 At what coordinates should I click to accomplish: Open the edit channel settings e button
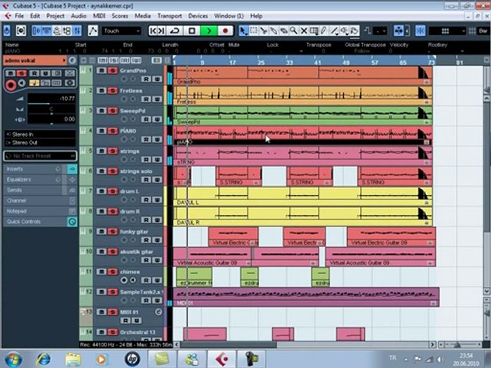pyautogui.click(x=72, y=60)
